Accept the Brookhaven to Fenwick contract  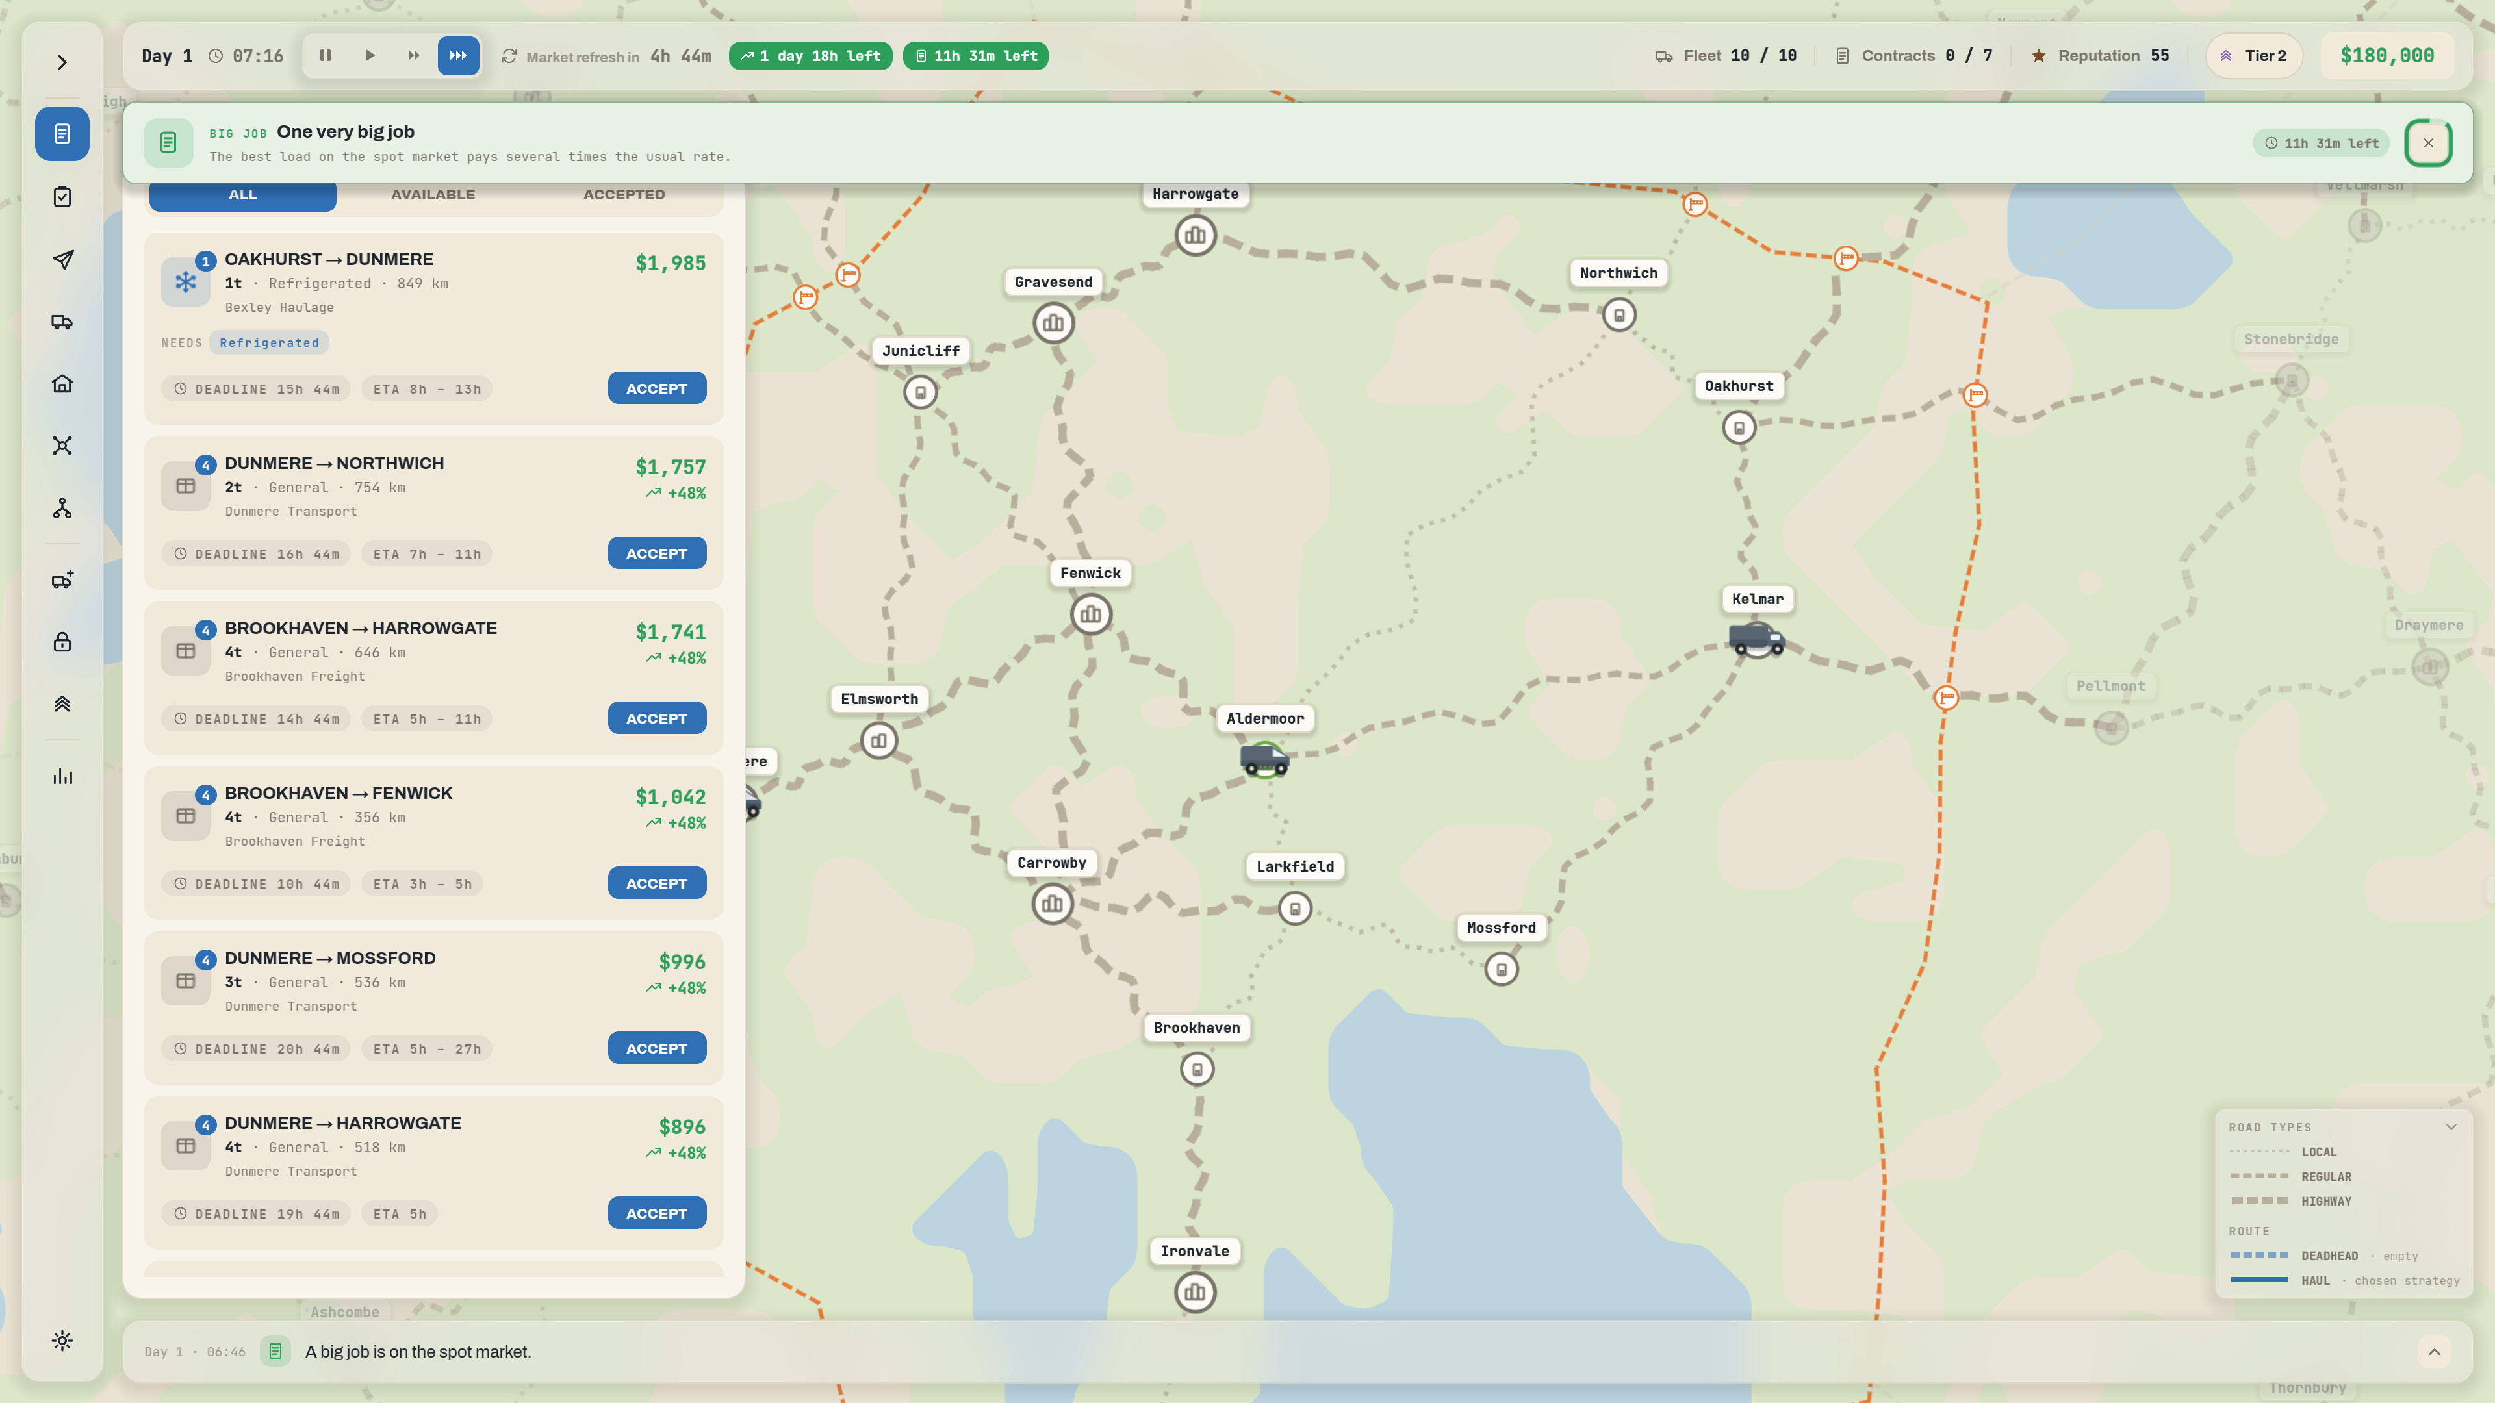(x=657, y=884)
